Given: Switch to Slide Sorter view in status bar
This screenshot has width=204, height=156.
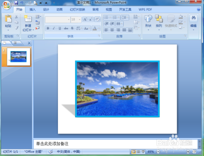Looking at the screenshot, I should click(x=138, y=152).
